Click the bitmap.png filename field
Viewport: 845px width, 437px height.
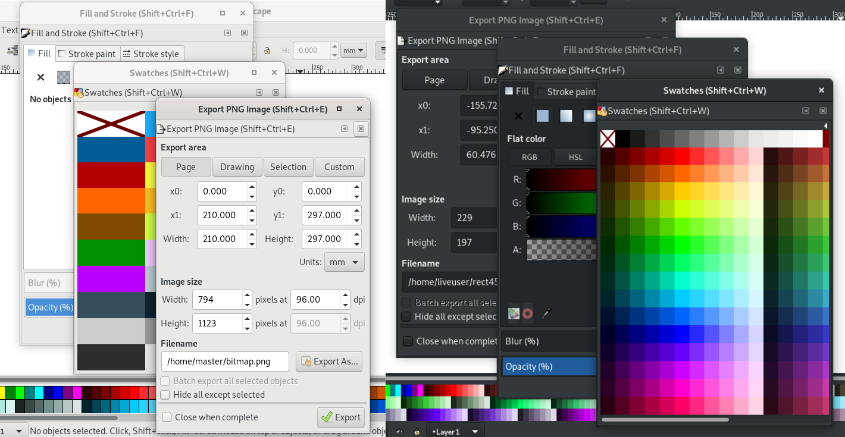226,361
